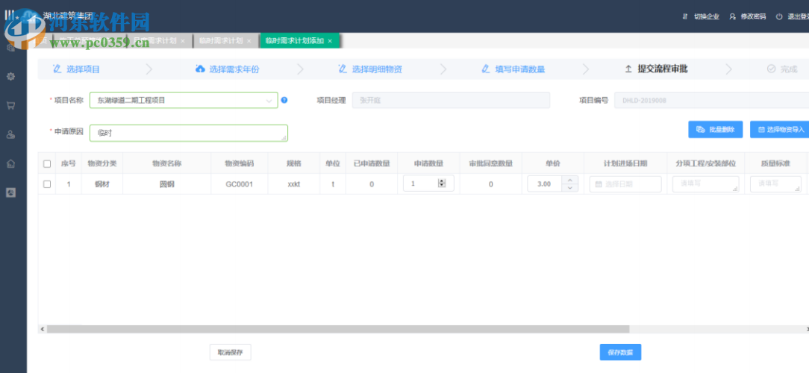
Task: Click the xxkt specification cell
Action: point(293,184)
